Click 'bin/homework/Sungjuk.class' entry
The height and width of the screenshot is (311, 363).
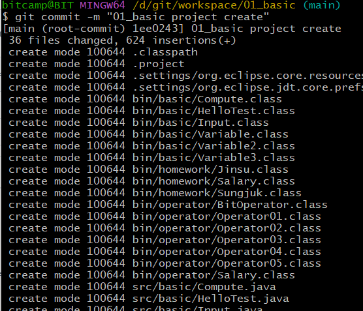217,193
